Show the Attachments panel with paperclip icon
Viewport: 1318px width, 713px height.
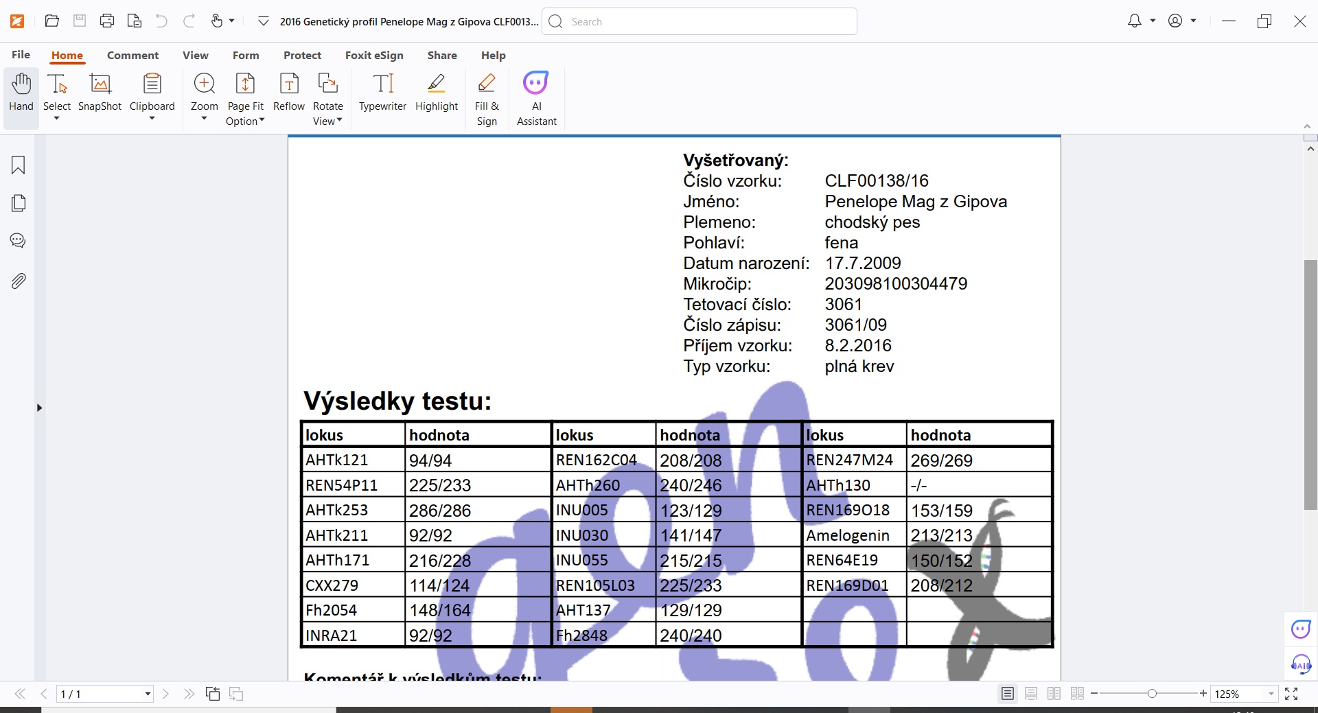[x=19, y=281]
